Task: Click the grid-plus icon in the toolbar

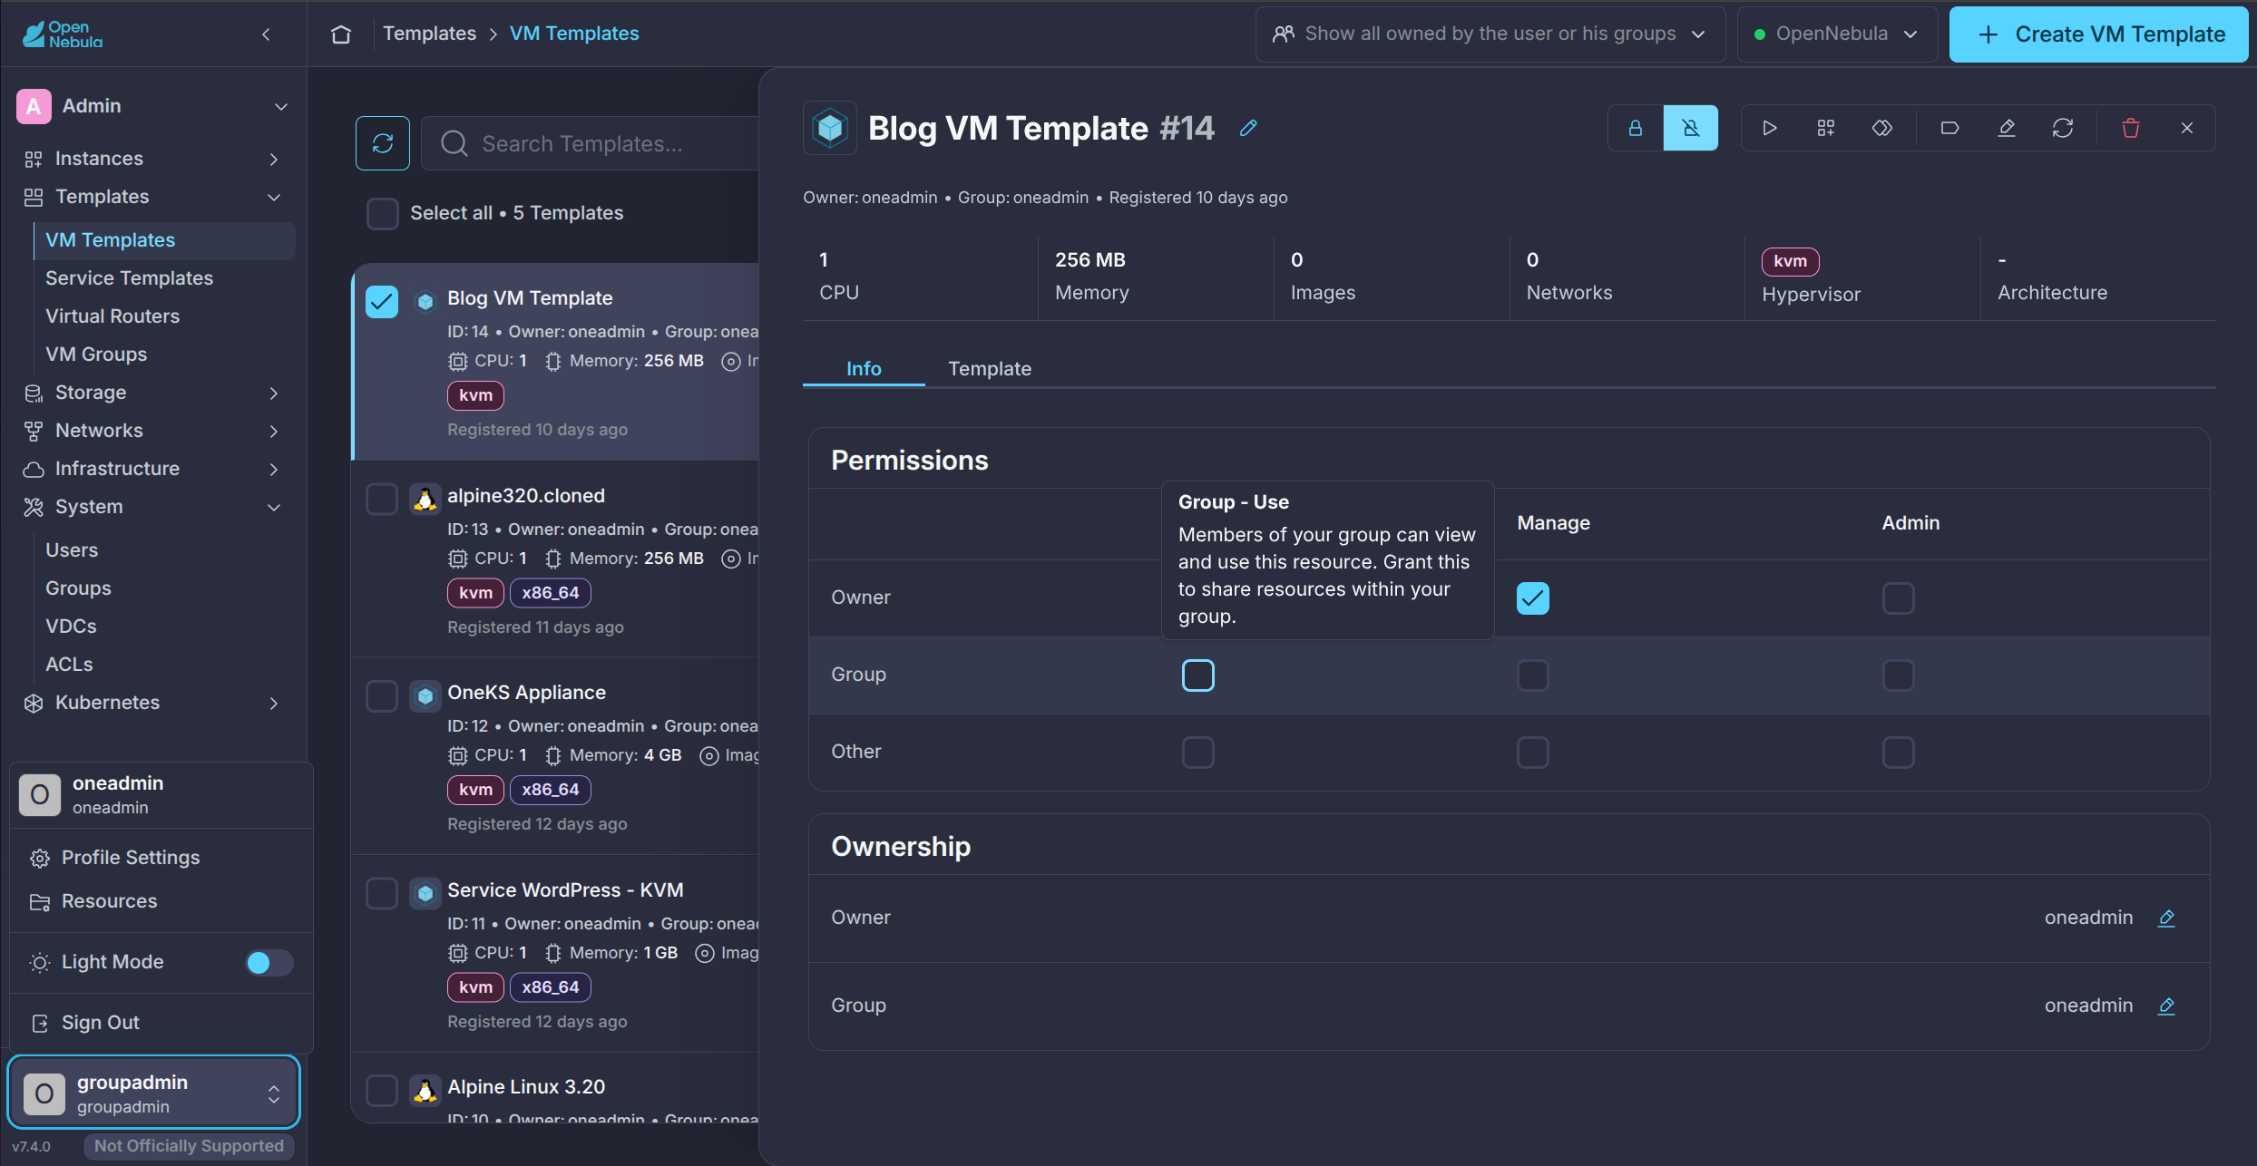Action: [1826, 128]
